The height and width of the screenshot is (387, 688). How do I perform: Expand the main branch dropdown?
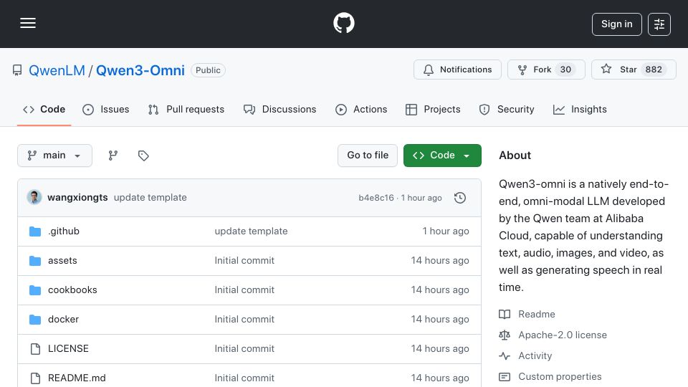(x=55, y=156)
